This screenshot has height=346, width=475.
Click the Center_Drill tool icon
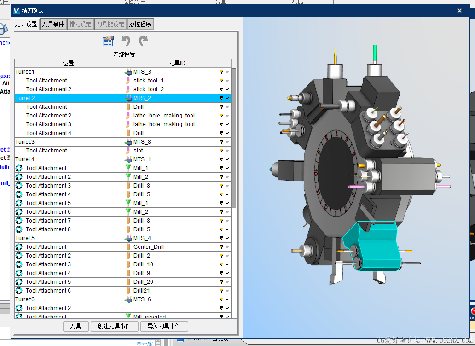(x=128, y=247)
